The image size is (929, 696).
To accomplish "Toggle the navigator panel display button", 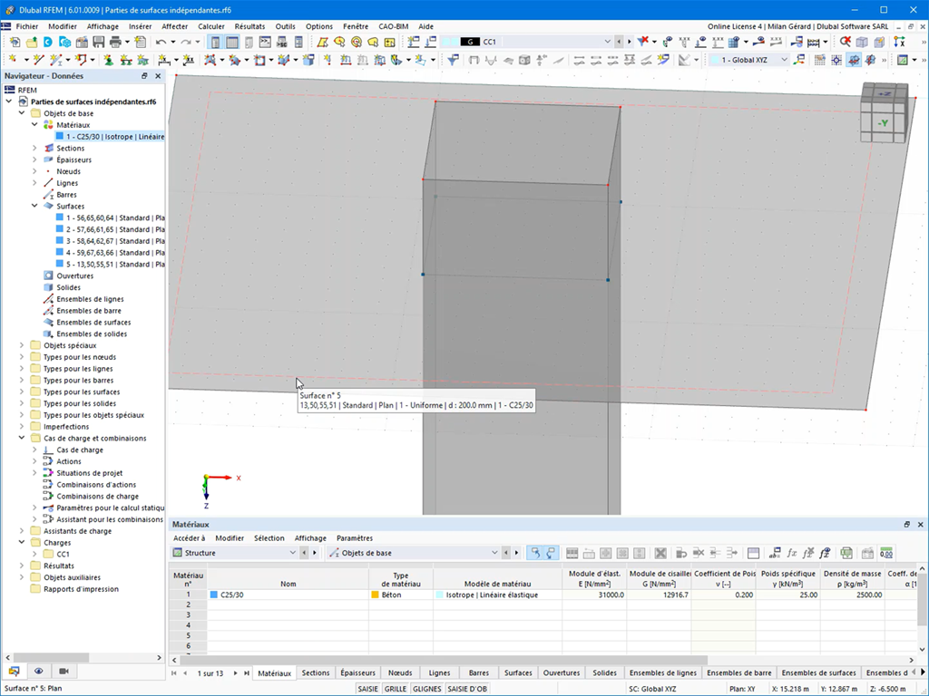I will [x=215, y=42].
